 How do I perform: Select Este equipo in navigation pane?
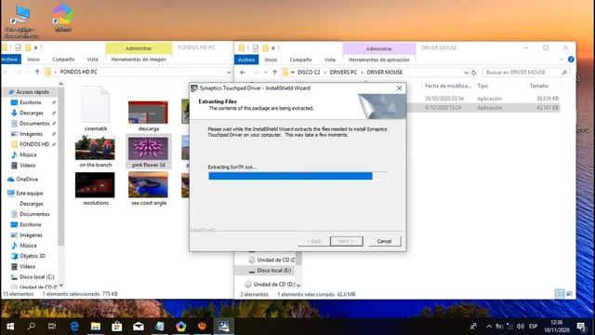click(29, 194)
